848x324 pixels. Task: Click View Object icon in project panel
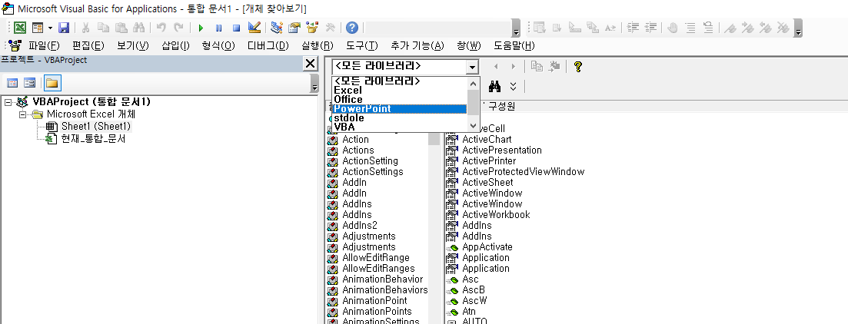[x=30, y=83]
